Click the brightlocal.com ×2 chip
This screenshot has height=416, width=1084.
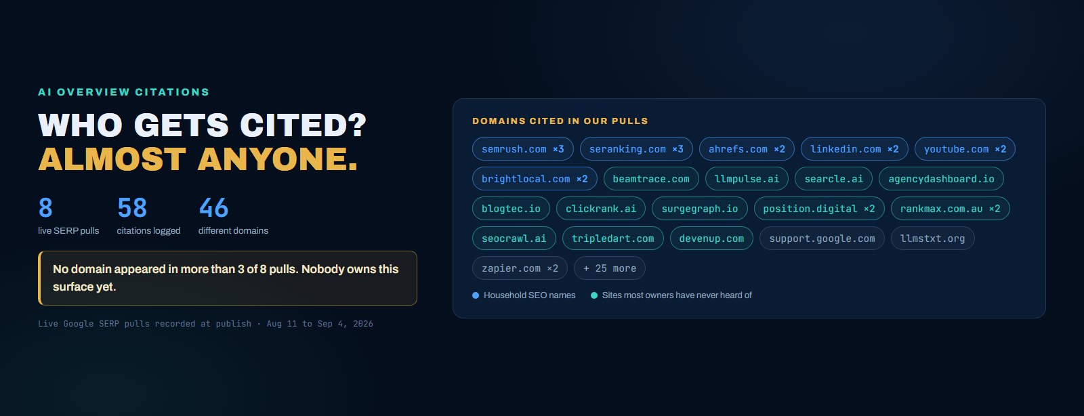pos(535,179)
